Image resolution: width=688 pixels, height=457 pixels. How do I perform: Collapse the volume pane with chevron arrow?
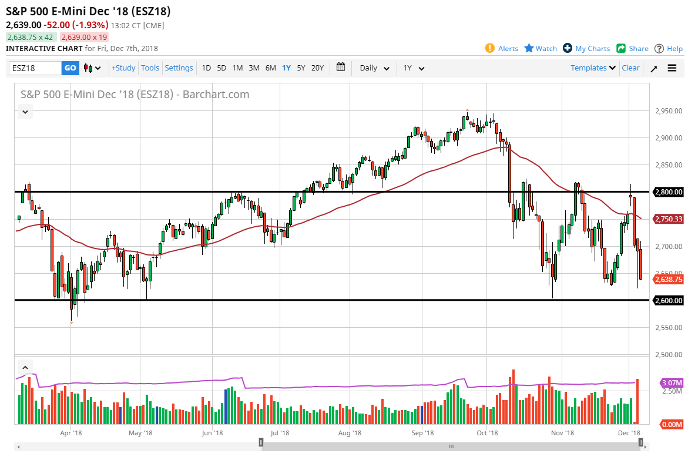click(25, 367)
